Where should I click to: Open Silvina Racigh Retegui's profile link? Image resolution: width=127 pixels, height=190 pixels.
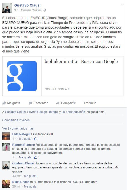(43, 112)
